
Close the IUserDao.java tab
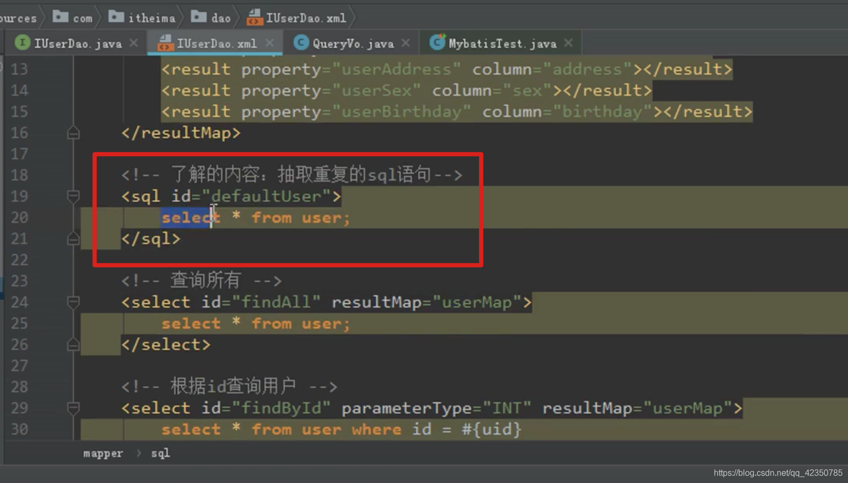(x=134, y=43)
